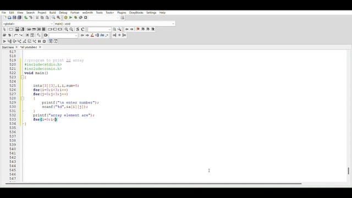This screenshot has width=352, height=198.
Task: Start debugging with the Debug/Continue arrow
Action: coord(4,41)
